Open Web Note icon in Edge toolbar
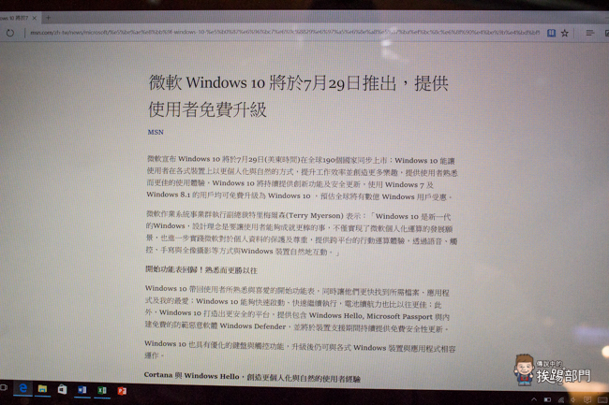Screen dimensions: 609x405 click(x=607, y=34)
